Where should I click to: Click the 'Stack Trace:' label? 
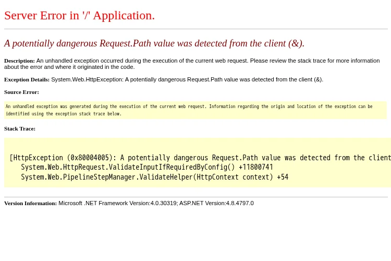(x=20, y=129)
